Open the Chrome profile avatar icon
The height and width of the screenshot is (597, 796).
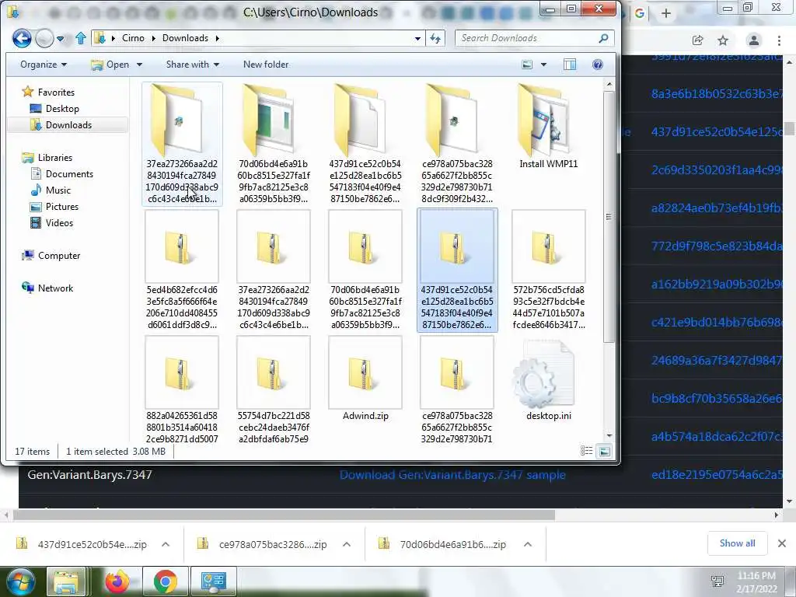(754, 40)
